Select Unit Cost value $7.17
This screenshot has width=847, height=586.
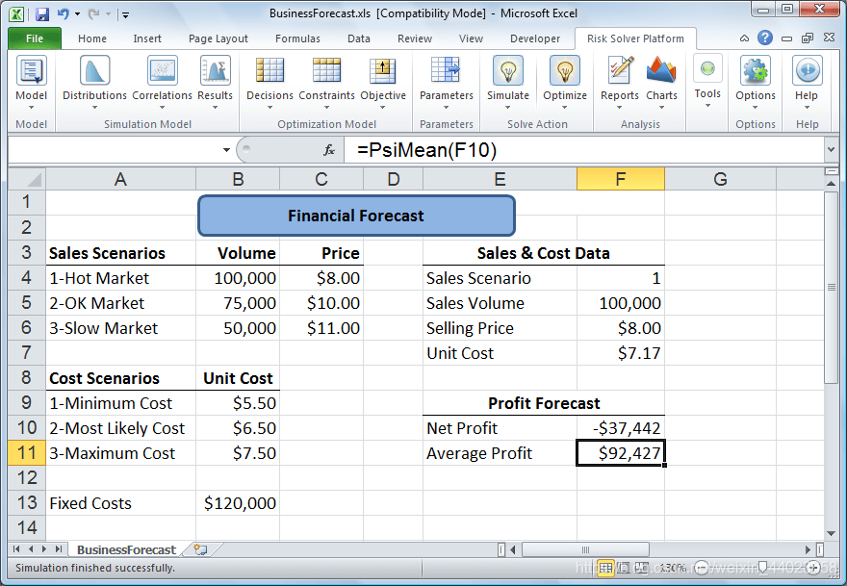click(x=620, y=353)
